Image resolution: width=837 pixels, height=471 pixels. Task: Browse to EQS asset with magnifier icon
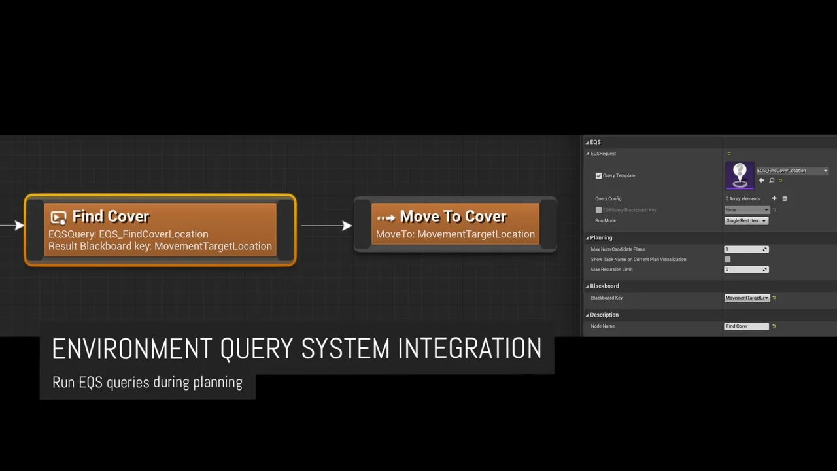pyautogui.click(x=772, y=181)
